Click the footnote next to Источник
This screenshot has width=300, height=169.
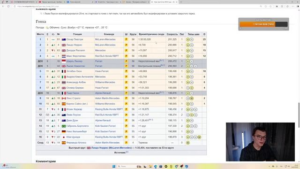pyautogui.click(x=127, y=152)
